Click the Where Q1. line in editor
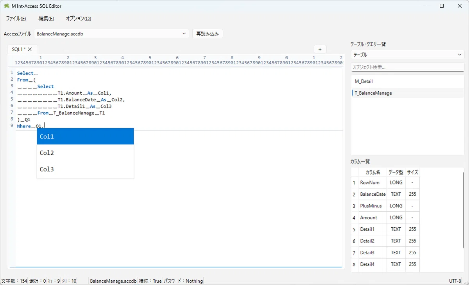This screenshot has width=469, height=285. click(30, 126)
